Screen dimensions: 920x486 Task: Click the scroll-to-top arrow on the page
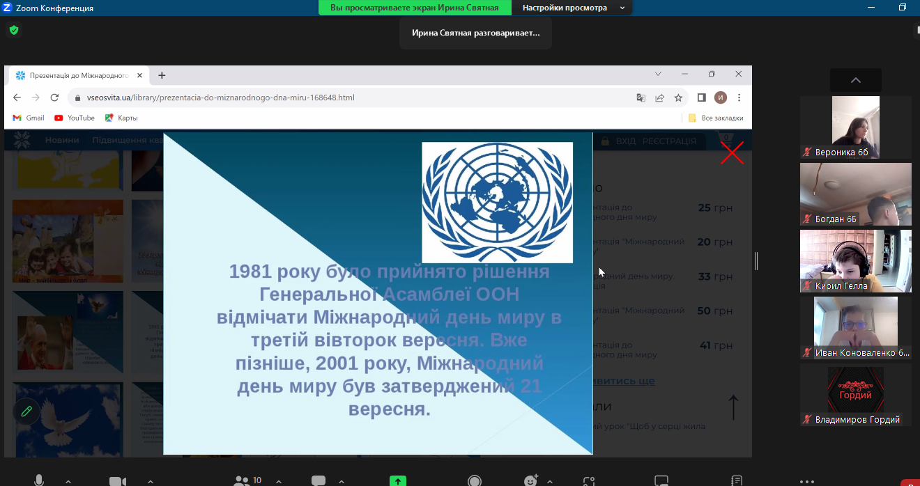point(733,407)
